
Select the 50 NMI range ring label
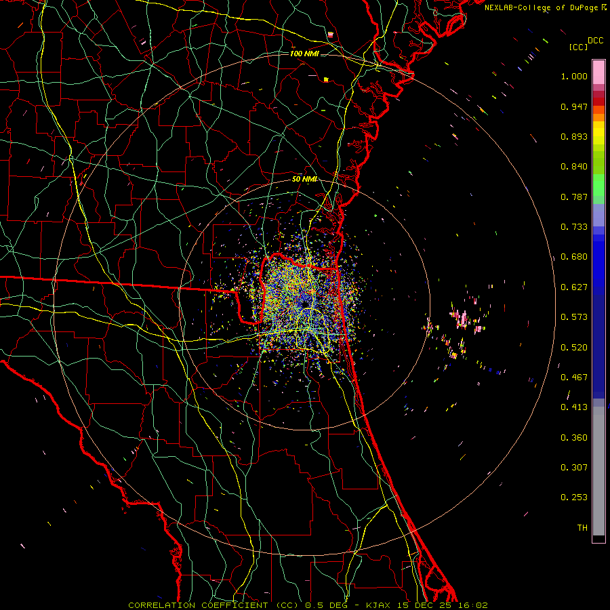pyautogui.click(x=304, y=179)
